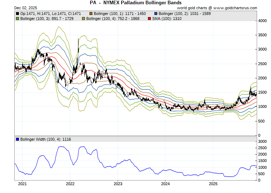This screenshot has width=271, height=193.
Task: Select the chart title 'PA - NYMEX Palladium Bollinger Bands'
Action: coord(135,3)
